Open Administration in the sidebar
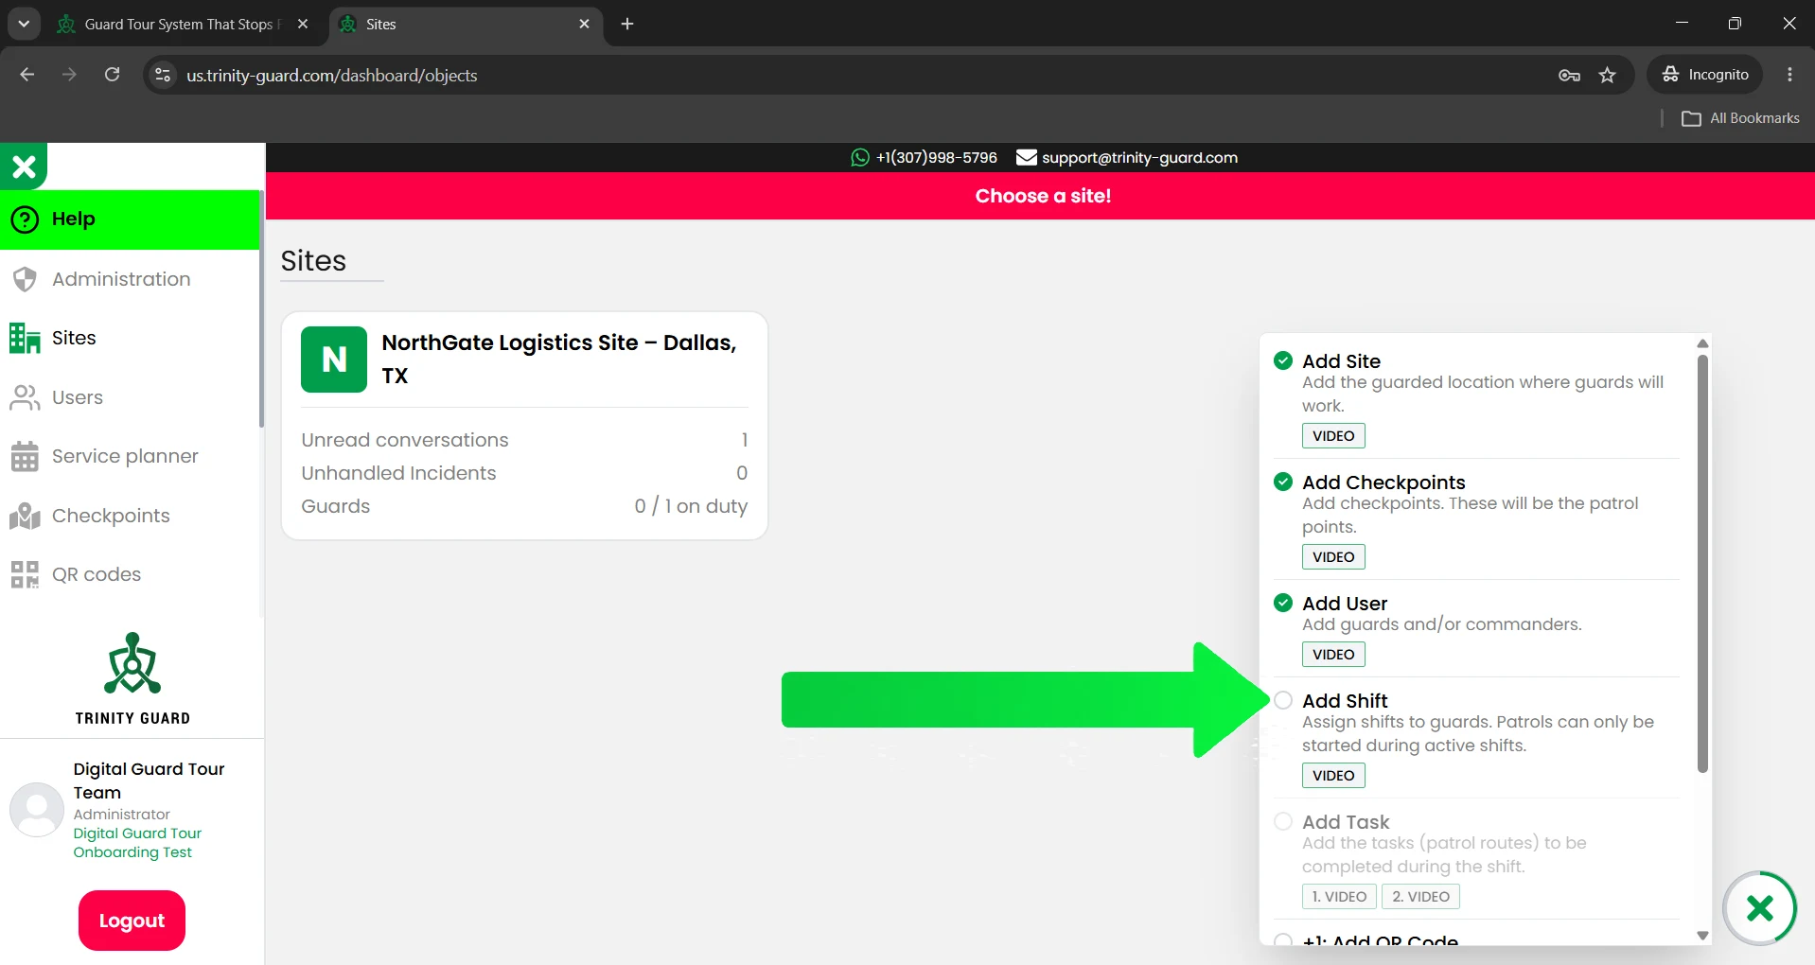The height and width of the screenshot is (965, 1815). (x=130, y=279)
